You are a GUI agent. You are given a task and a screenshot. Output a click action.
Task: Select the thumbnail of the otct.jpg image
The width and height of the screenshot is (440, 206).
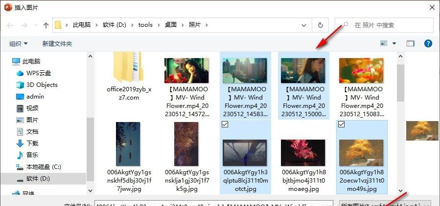(245, 153)
